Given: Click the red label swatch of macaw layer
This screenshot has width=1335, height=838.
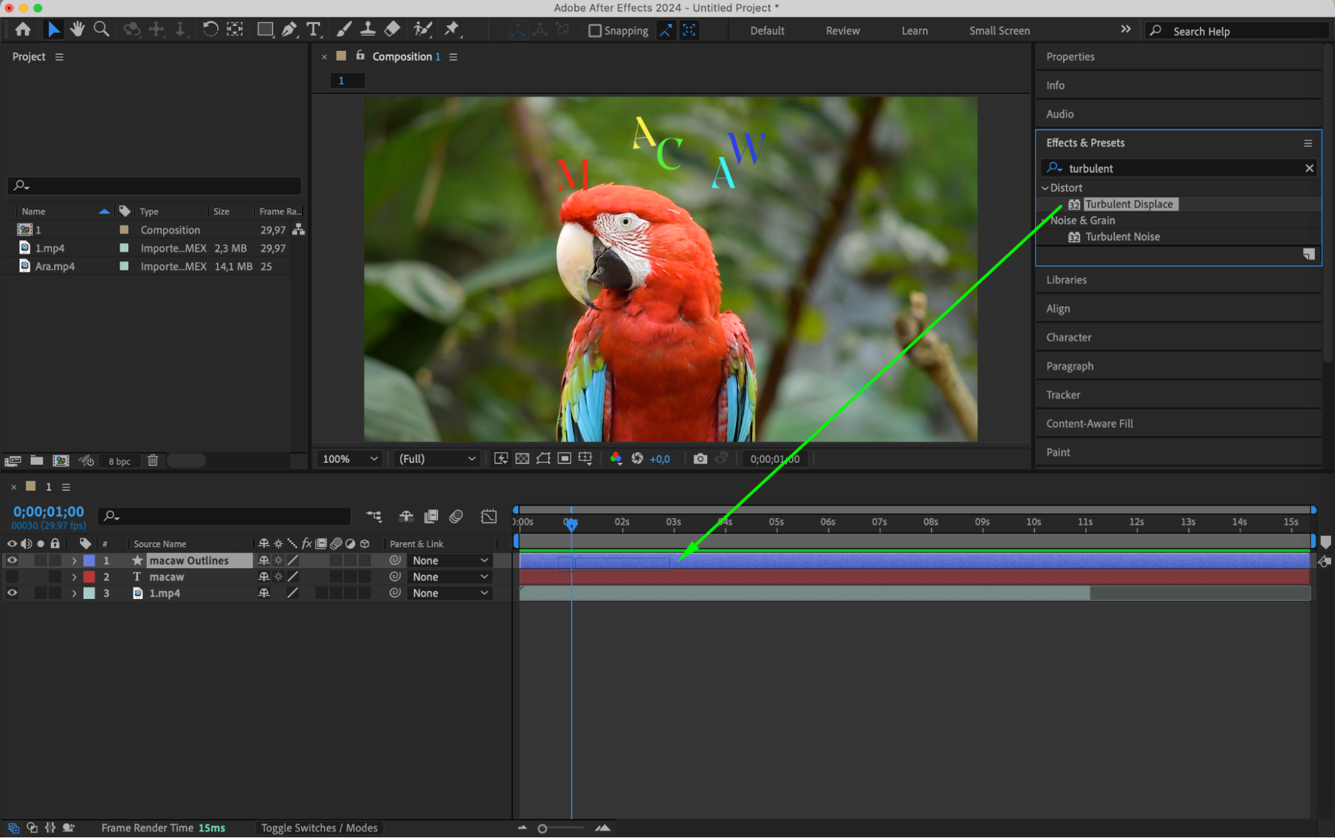Looking at the screenshot, I should point(89,577).
